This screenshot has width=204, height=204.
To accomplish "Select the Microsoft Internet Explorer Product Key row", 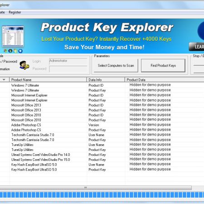I will point(102,100).
